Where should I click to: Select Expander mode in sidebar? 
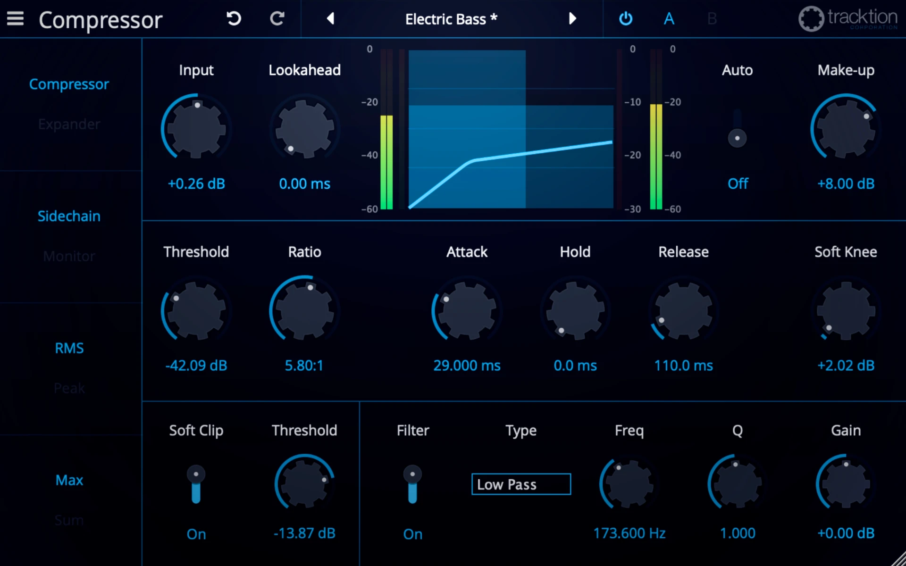[x=69, y=124]
